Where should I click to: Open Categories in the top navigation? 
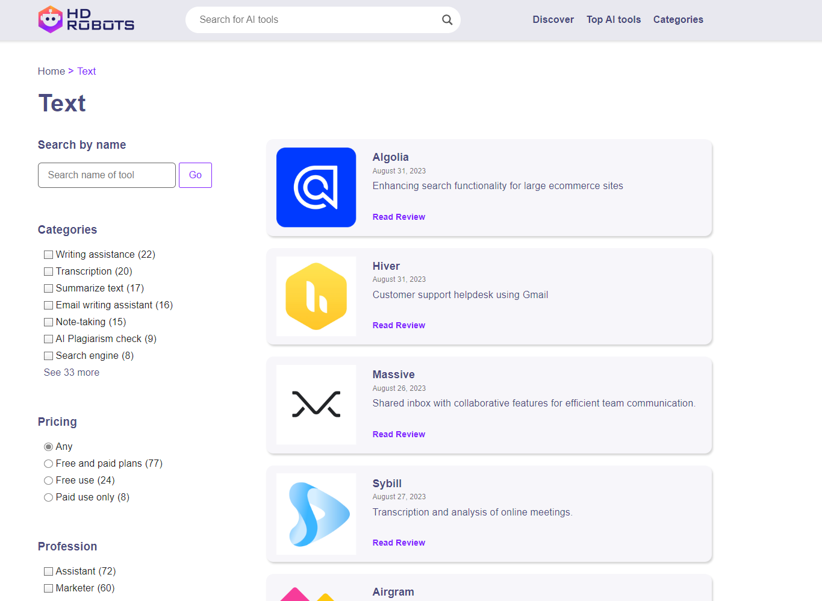678,20
